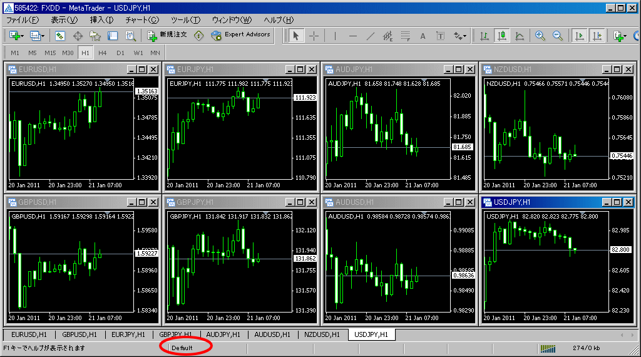Open the ツール(T) menu
Screen dimensions: 641x357
coord(185,19)
